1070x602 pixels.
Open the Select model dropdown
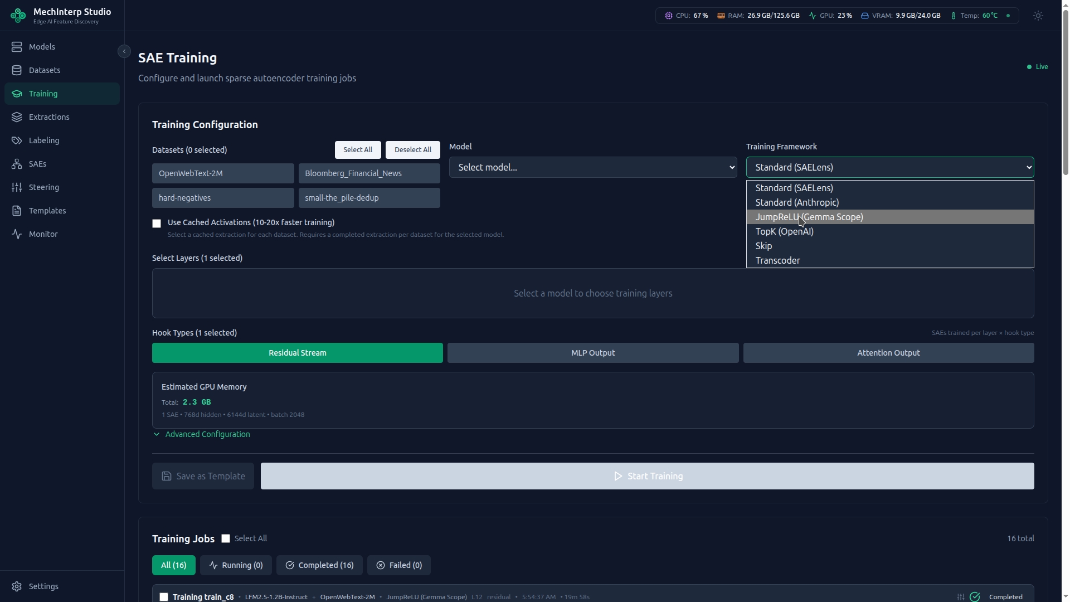[x=593, y=167]
